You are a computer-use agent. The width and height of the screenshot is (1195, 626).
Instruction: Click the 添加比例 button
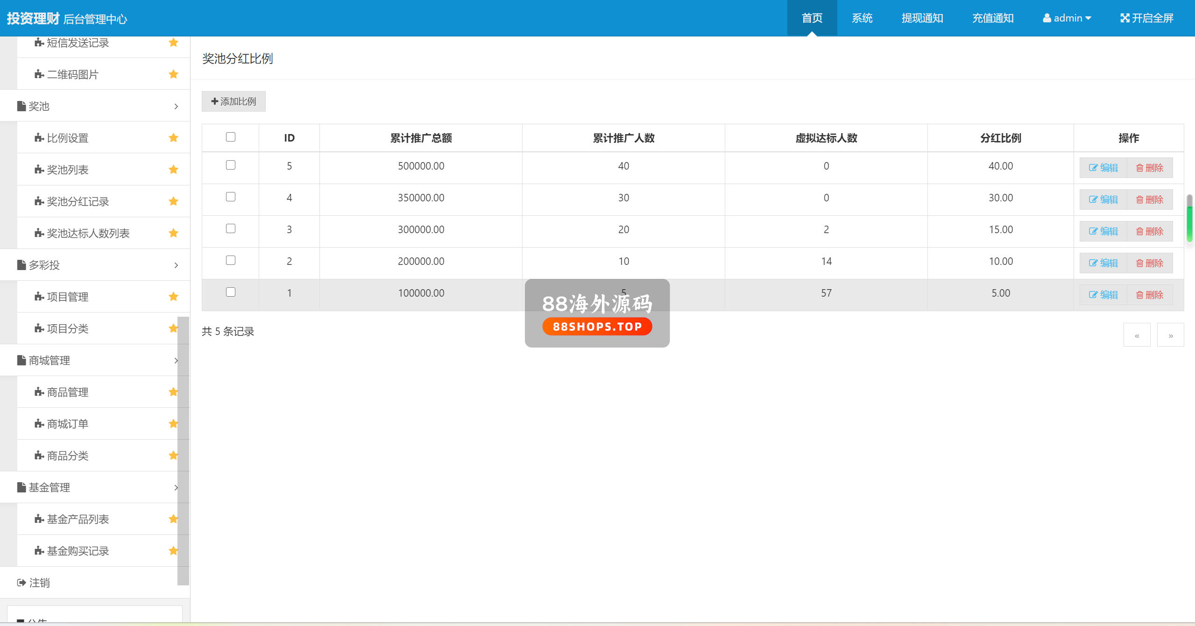233,101
